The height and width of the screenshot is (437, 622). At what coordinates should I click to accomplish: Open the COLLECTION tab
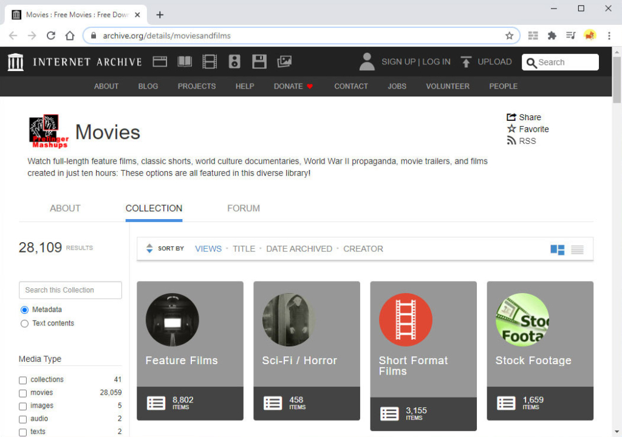(154, 208)
